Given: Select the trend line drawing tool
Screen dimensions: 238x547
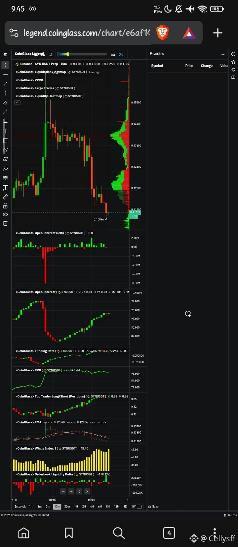Looking at the screenshot, I should pyautogui.click(x=5, y=84).
